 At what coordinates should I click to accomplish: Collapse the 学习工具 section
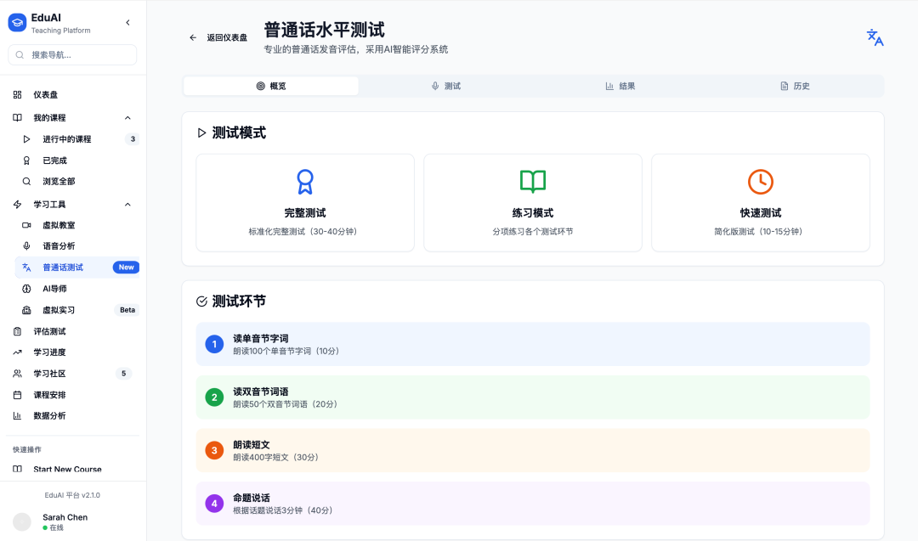point(127,205)
